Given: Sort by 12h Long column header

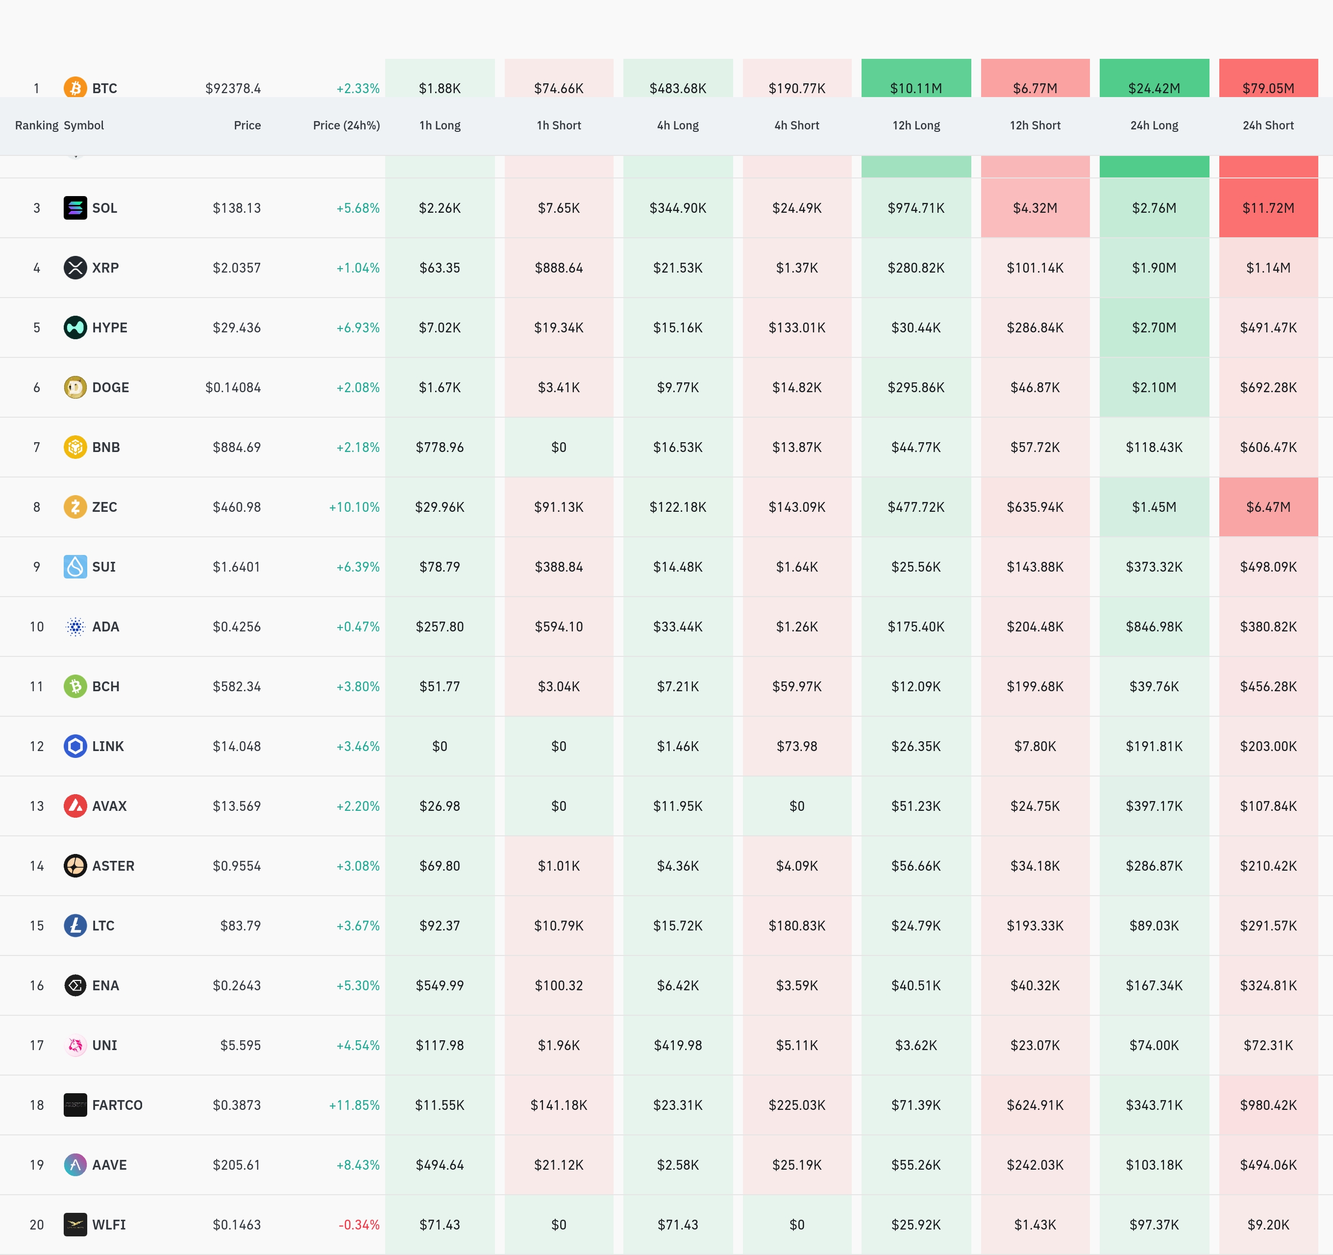Looking at the screenshot, I should 916,125.
